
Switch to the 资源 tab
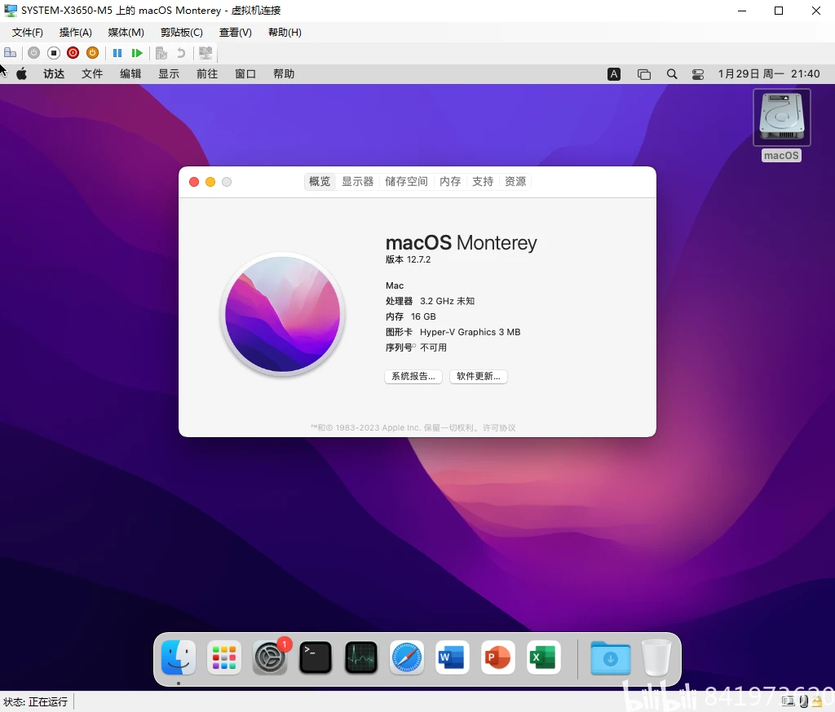click(515, 182)
